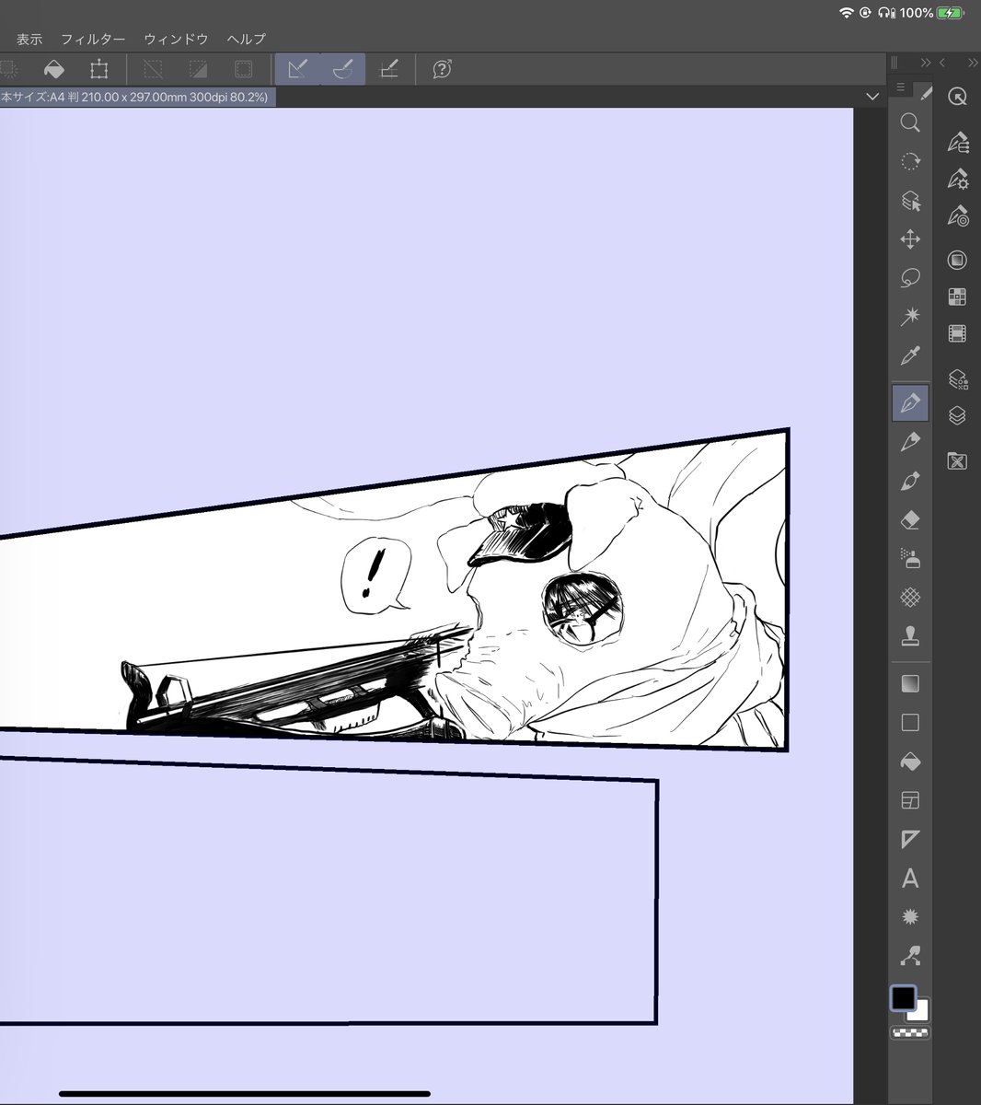Expand right dock with left chevron
This screenshot has width=981, height=1105.
pyautogui.click(x=942, y=63)
